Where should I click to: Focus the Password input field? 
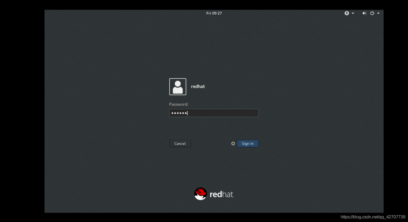click(214, 113)
